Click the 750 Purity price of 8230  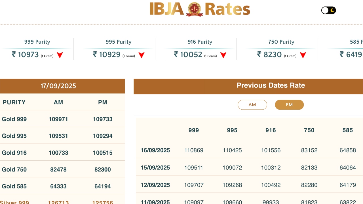(273, 54)
